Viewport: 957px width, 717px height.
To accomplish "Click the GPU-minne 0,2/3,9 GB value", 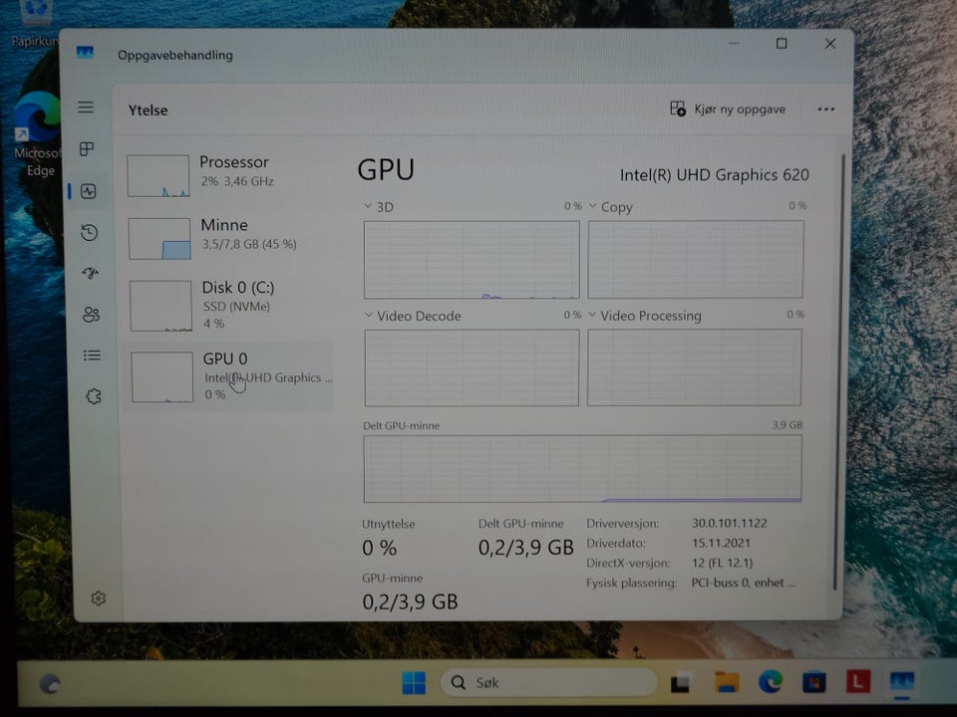I will pos(410,601).
